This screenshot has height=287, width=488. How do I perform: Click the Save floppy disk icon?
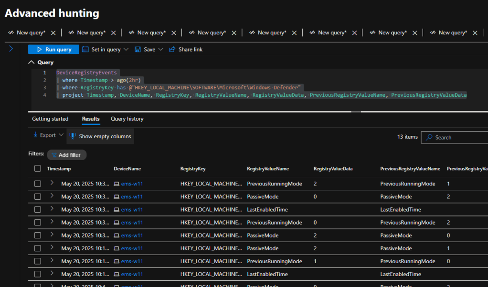[x=138, y=50]
